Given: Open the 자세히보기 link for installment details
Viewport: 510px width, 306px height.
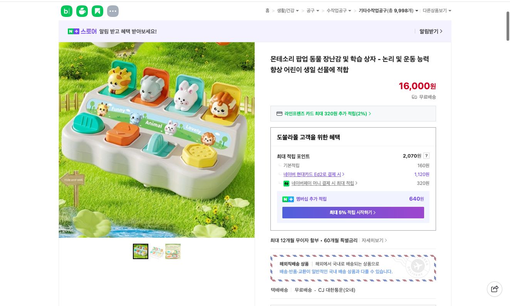Looking at the screenshot, I should 372,240.
